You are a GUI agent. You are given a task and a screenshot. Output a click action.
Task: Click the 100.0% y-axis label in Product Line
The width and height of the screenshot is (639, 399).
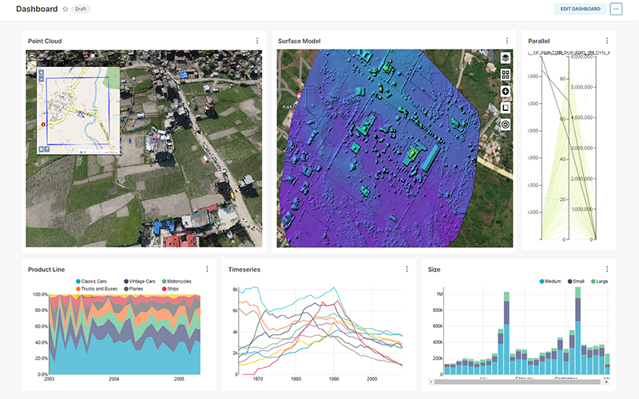40,294
